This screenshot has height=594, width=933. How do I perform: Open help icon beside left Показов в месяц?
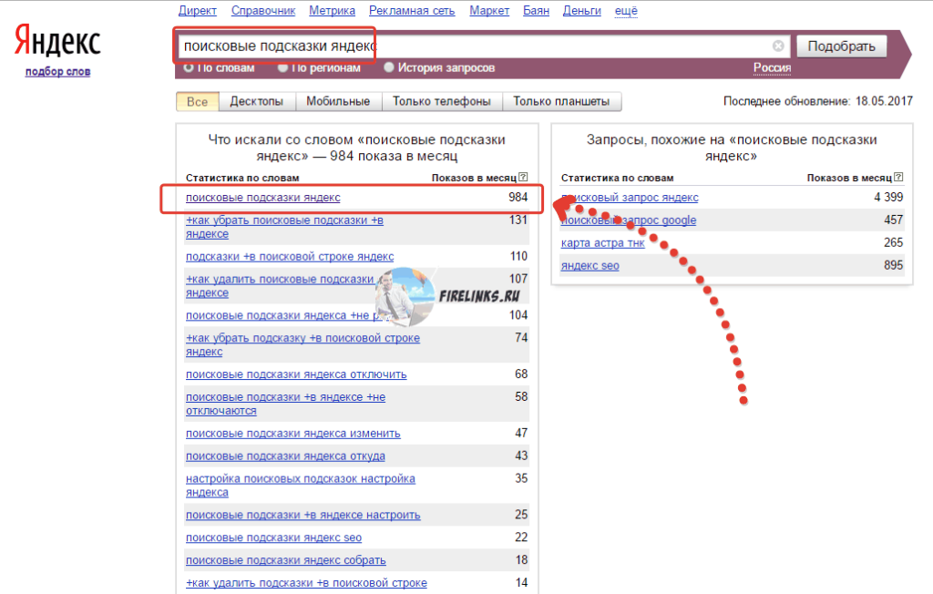[x=523, y=177]
